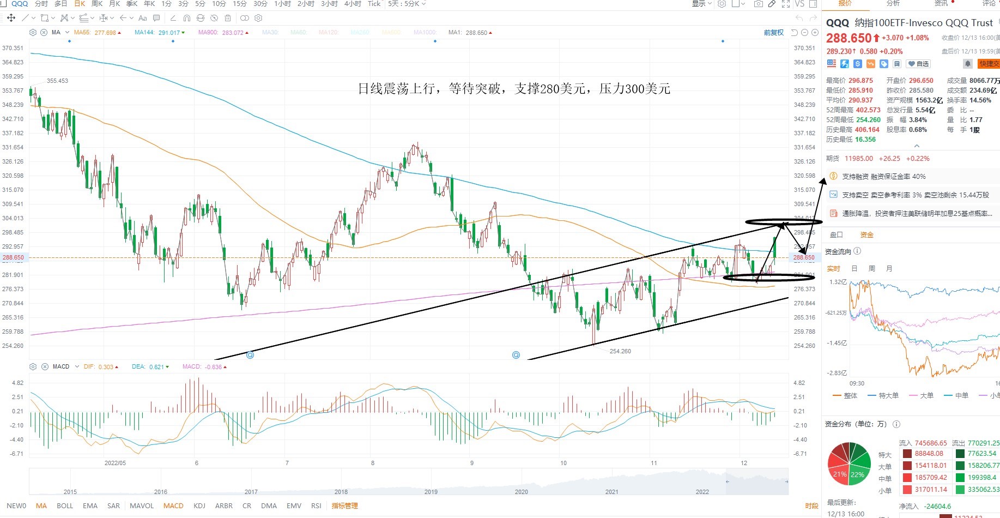1000x518 pixels.
Task: Switch to 日K daily candlestick tab
Action: (80, 4)
